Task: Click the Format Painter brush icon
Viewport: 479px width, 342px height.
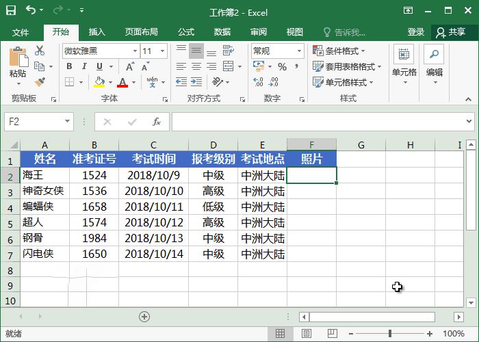Action: [40, 82]
